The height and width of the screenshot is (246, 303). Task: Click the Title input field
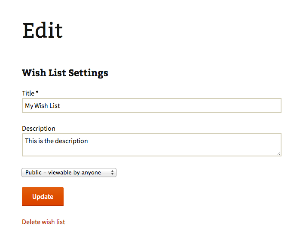click(151, 105)
